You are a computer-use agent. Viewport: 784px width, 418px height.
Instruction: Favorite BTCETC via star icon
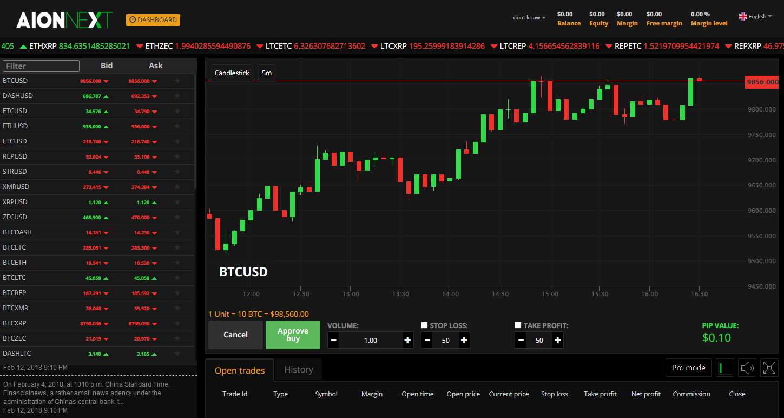177,247
